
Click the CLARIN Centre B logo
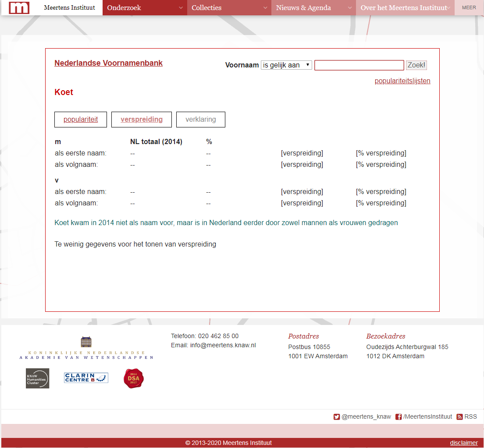click(x=86, y=377)
